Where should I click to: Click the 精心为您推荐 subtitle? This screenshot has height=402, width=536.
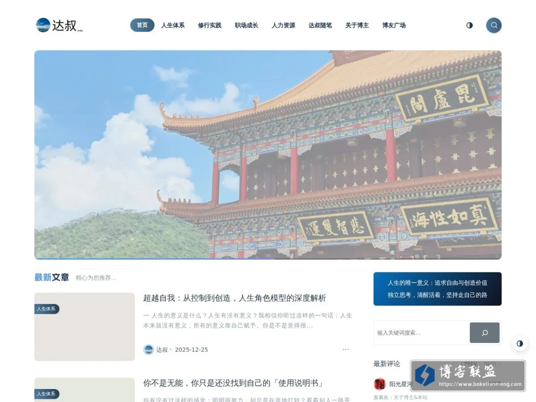pos(96,278)
